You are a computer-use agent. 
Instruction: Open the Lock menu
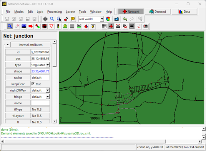pos(40,11)
